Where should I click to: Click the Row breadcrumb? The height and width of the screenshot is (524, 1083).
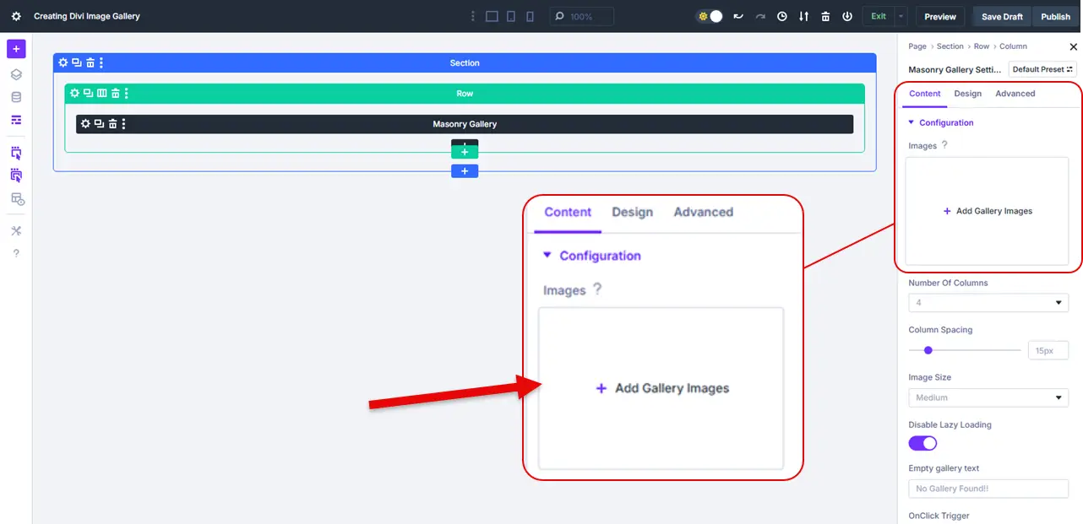click(982, 46)
